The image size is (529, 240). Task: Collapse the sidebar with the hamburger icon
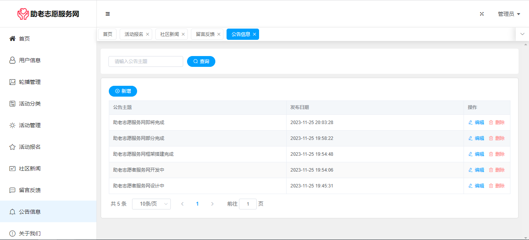(108, 14)
